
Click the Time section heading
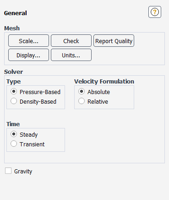pyautogui.click(x=13, y=124)
